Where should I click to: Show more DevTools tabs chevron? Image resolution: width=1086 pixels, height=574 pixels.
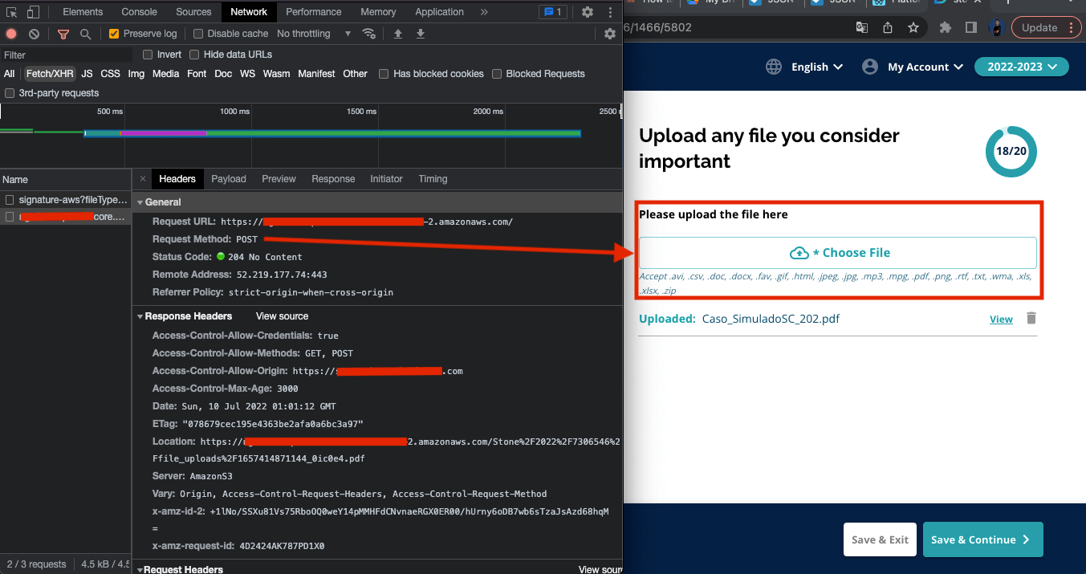click(484, 12)
